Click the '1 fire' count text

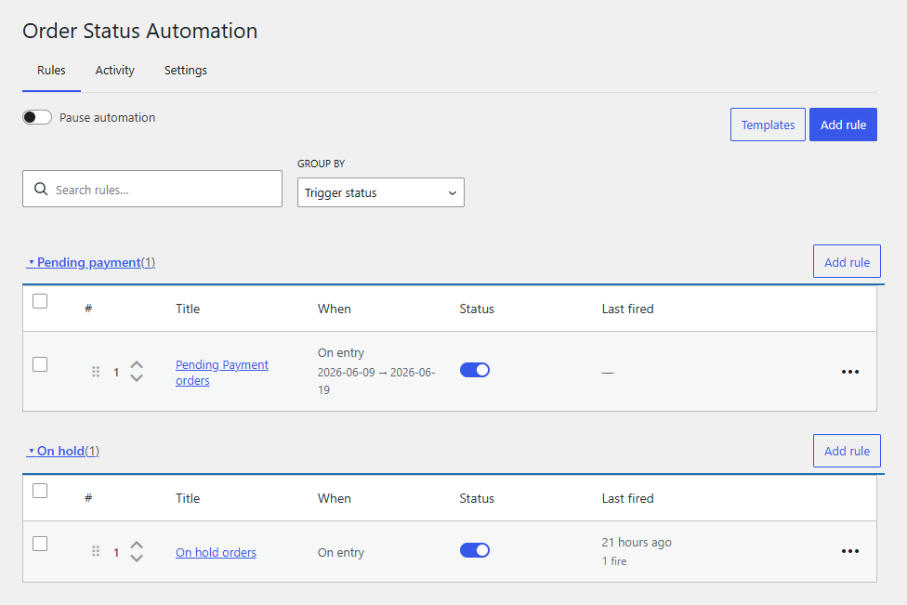tap(614, 561)
